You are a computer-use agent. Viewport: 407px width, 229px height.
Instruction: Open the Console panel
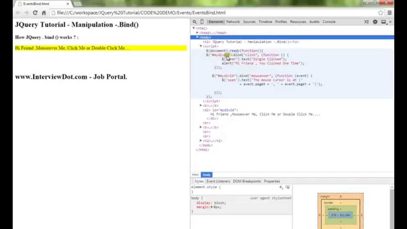tap(329, 22)
